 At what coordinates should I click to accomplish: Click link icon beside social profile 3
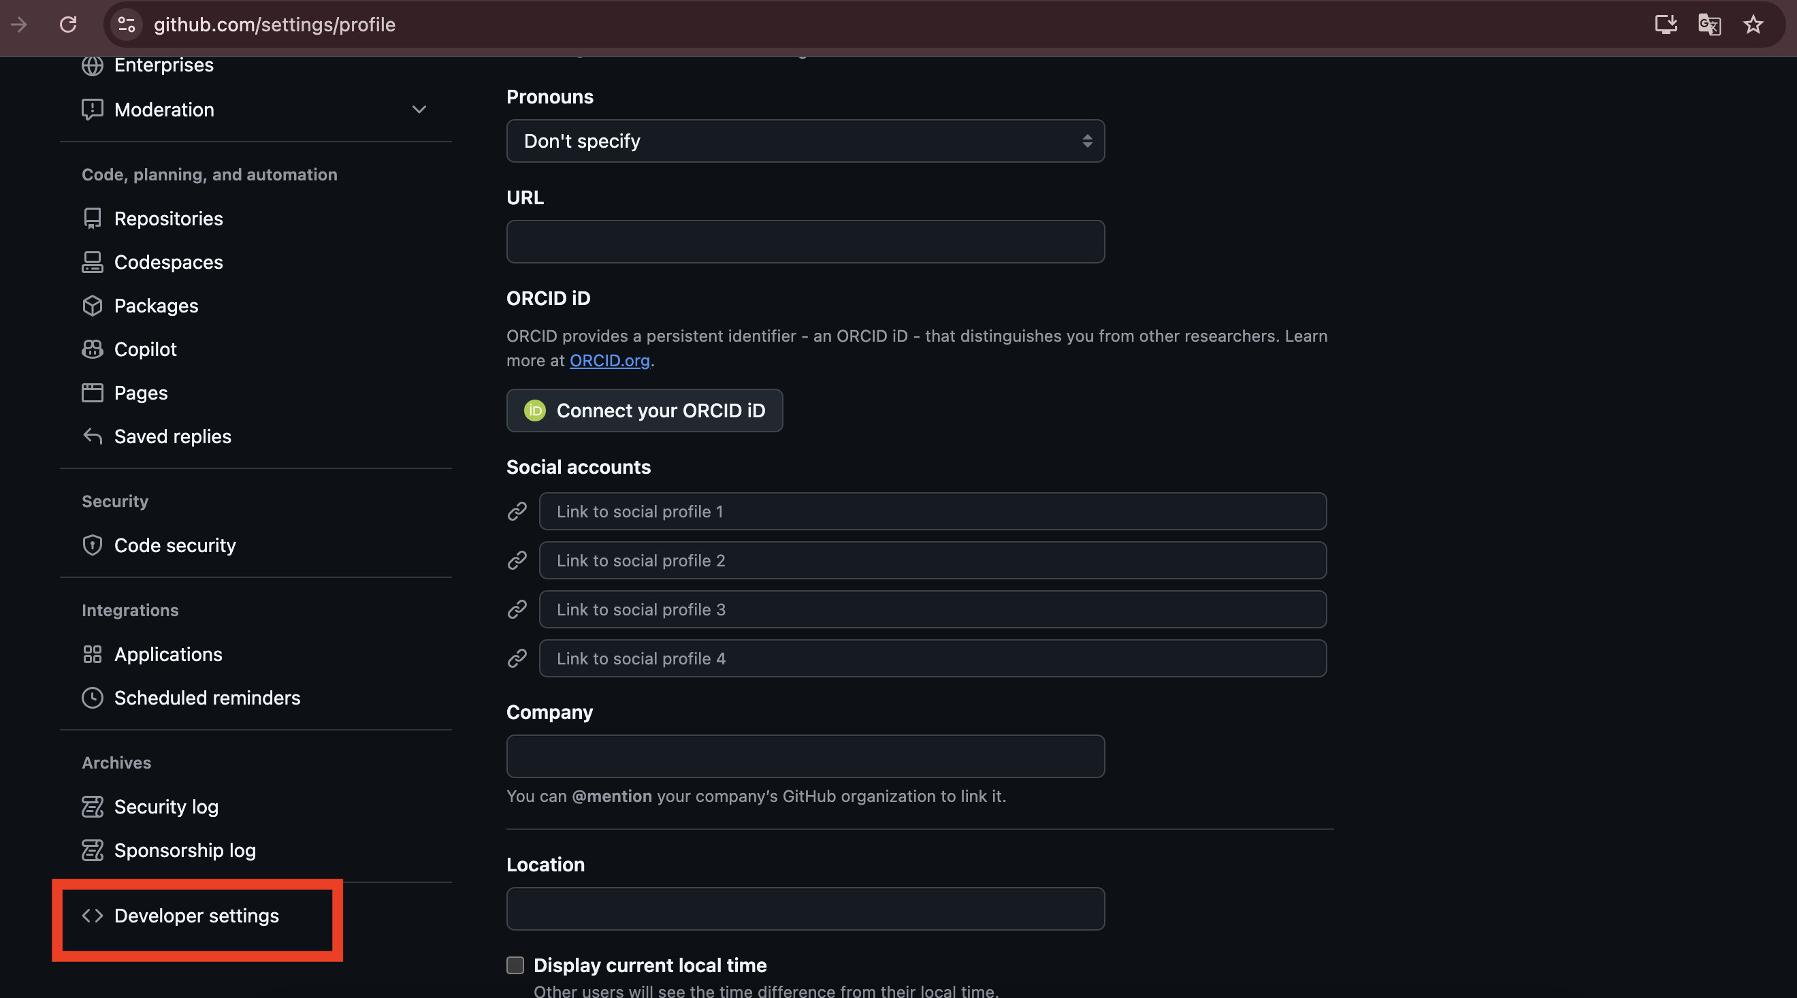[517, 609]
